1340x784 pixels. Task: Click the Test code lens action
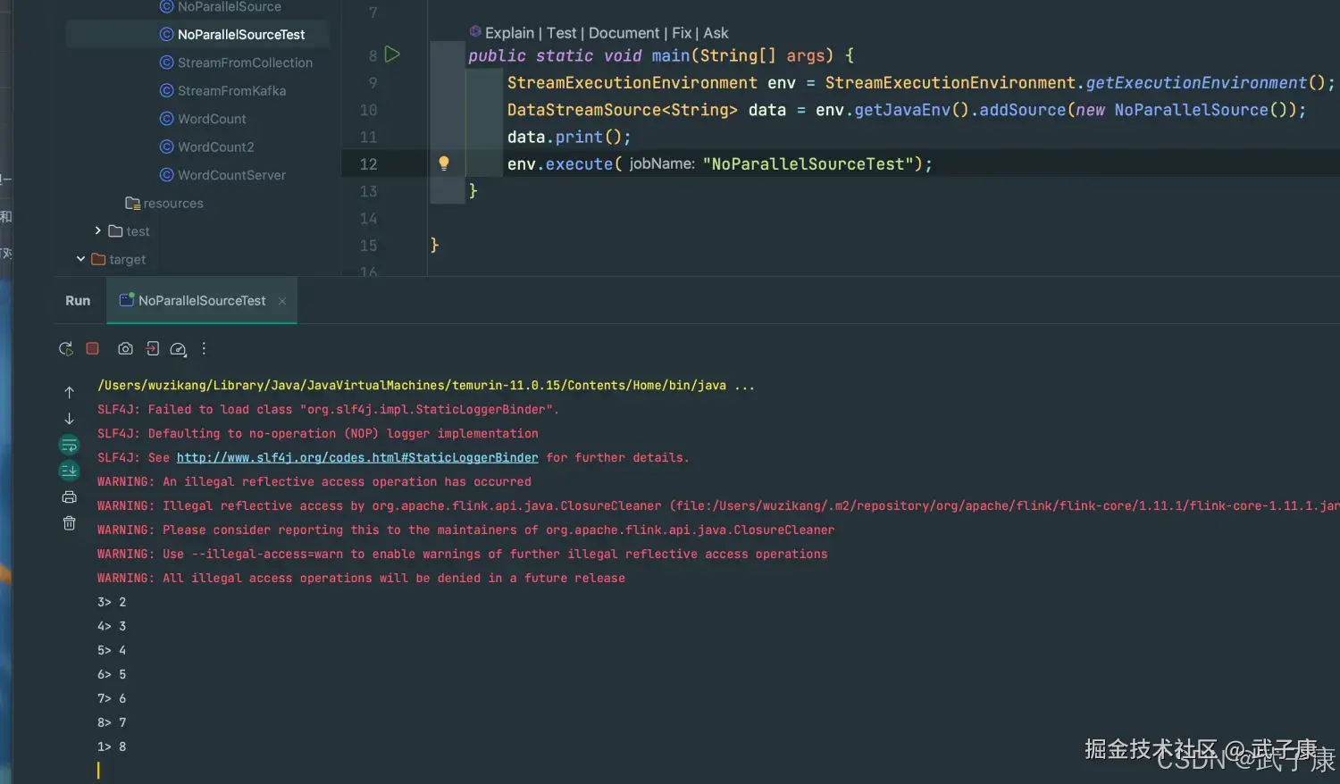562,33
